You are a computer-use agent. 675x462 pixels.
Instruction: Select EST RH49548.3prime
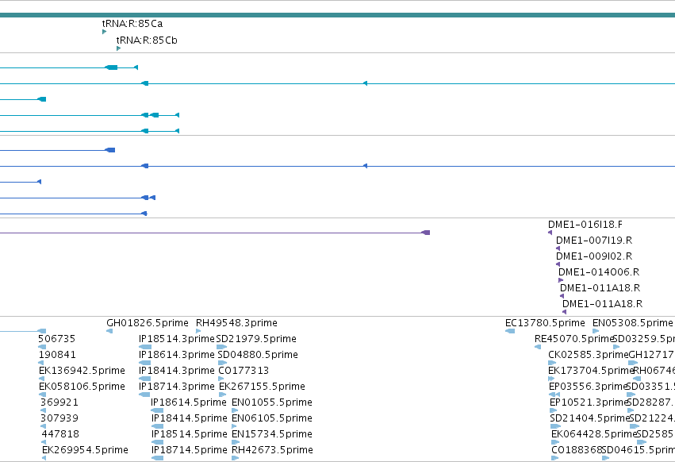(237, 323)
